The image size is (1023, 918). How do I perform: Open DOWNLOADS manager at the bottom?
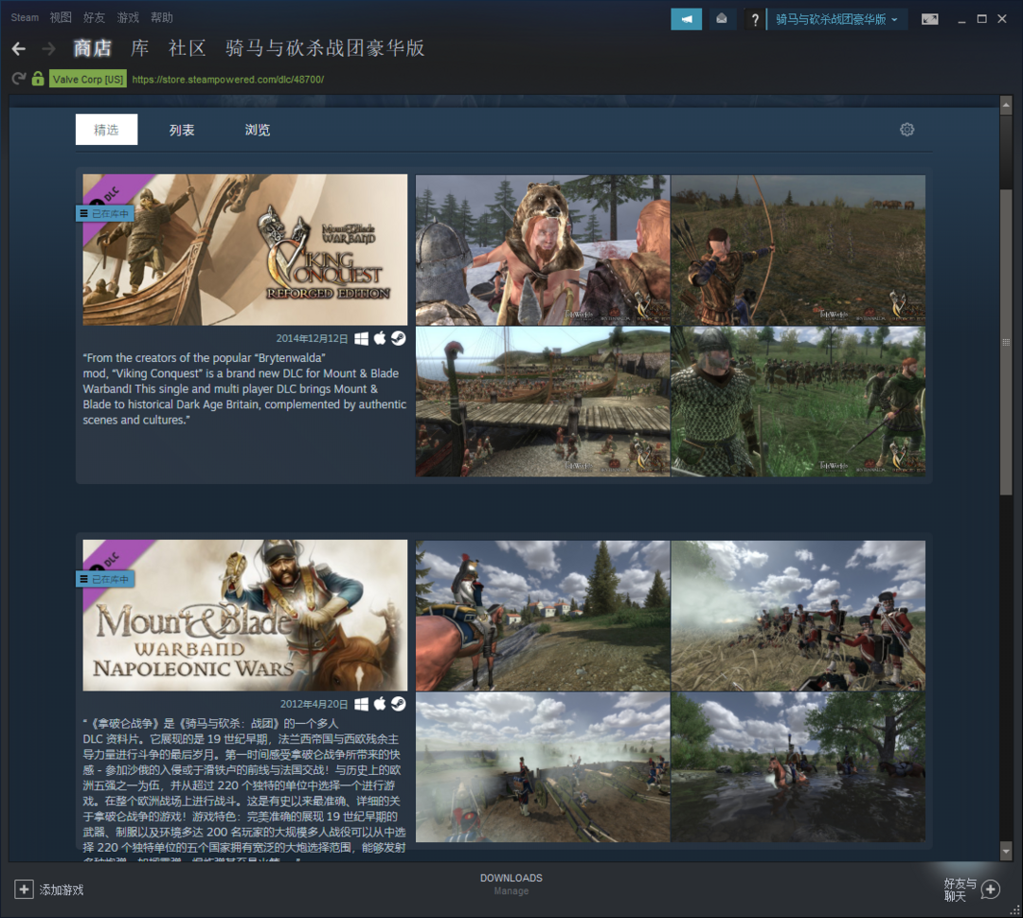(x=511, y=883)
